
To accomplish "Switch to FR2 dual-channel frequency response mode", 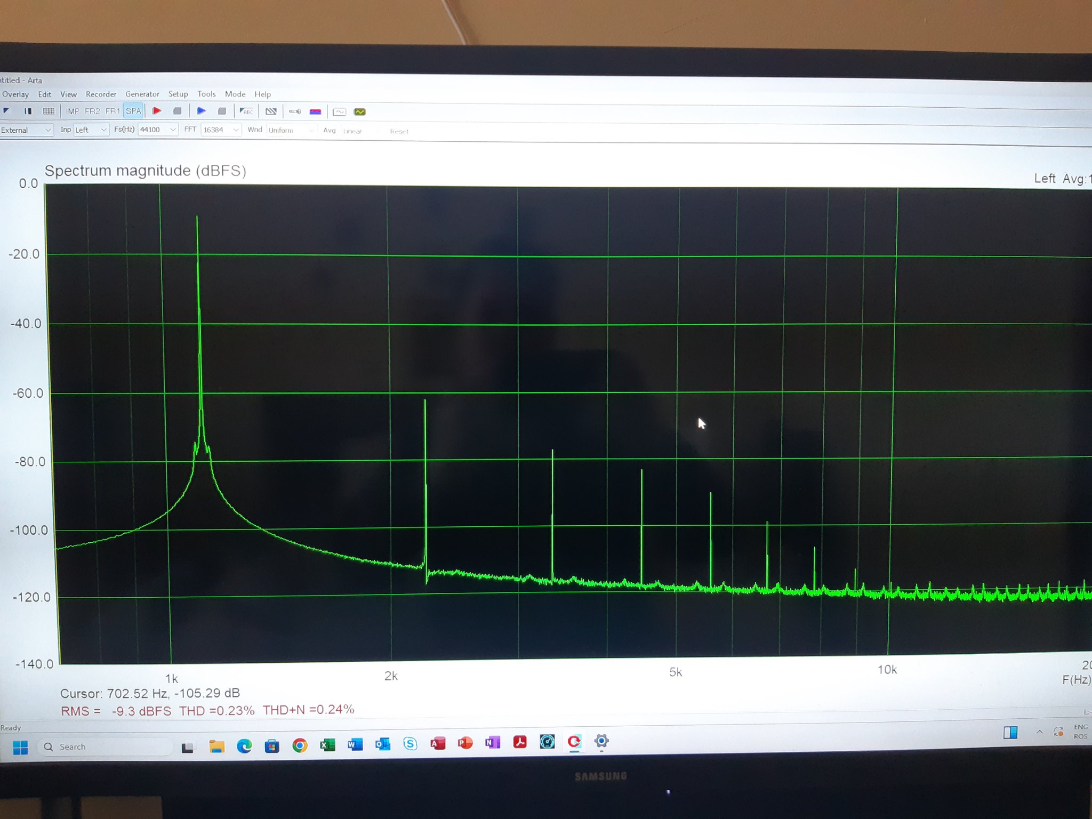I will [92, 111].
